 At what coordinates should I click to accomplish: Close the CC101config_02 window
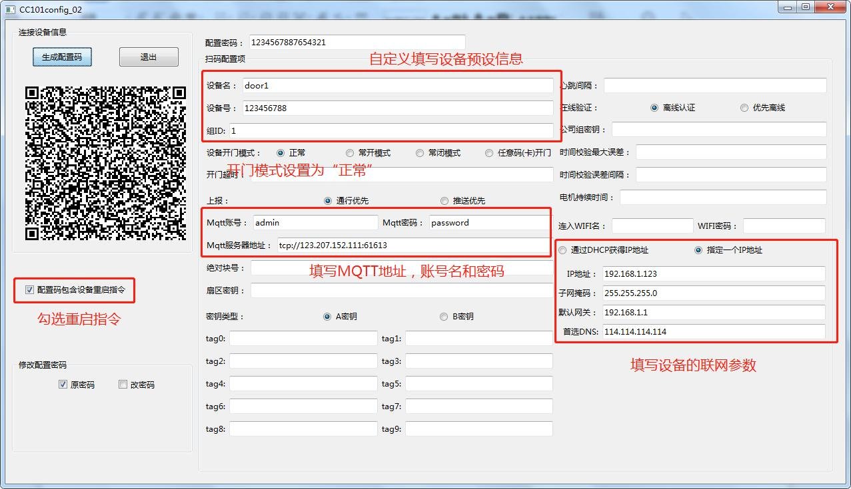(830, 7)
